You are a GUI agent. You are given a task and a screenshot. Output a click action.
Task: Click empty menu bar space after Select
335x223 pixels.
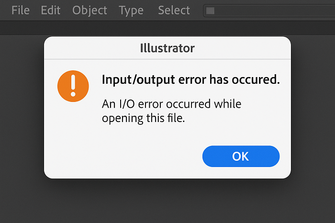[x=197, y=10]
